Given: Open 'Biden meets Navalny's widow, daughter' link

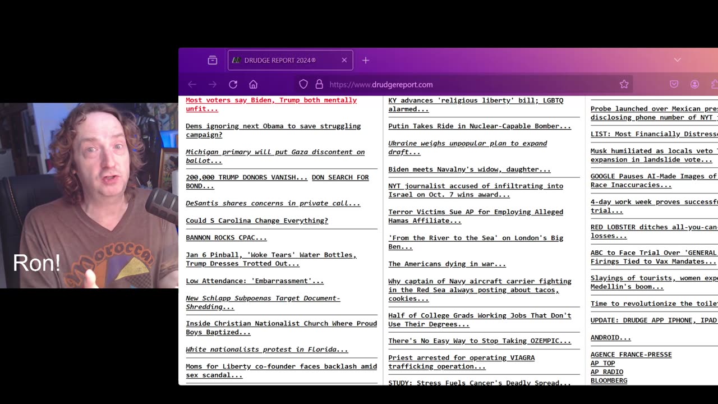Looking at the screenshot, I should coord(469,169).
